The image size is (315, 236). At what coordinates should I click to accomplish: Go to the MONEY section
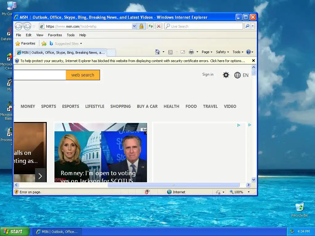point(28,106)
